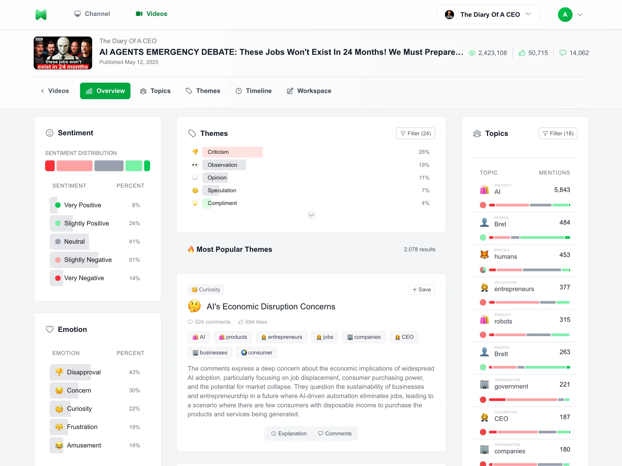622x466 pixels.
Task: Click the consumer topic chip
Action: point(257,352)
